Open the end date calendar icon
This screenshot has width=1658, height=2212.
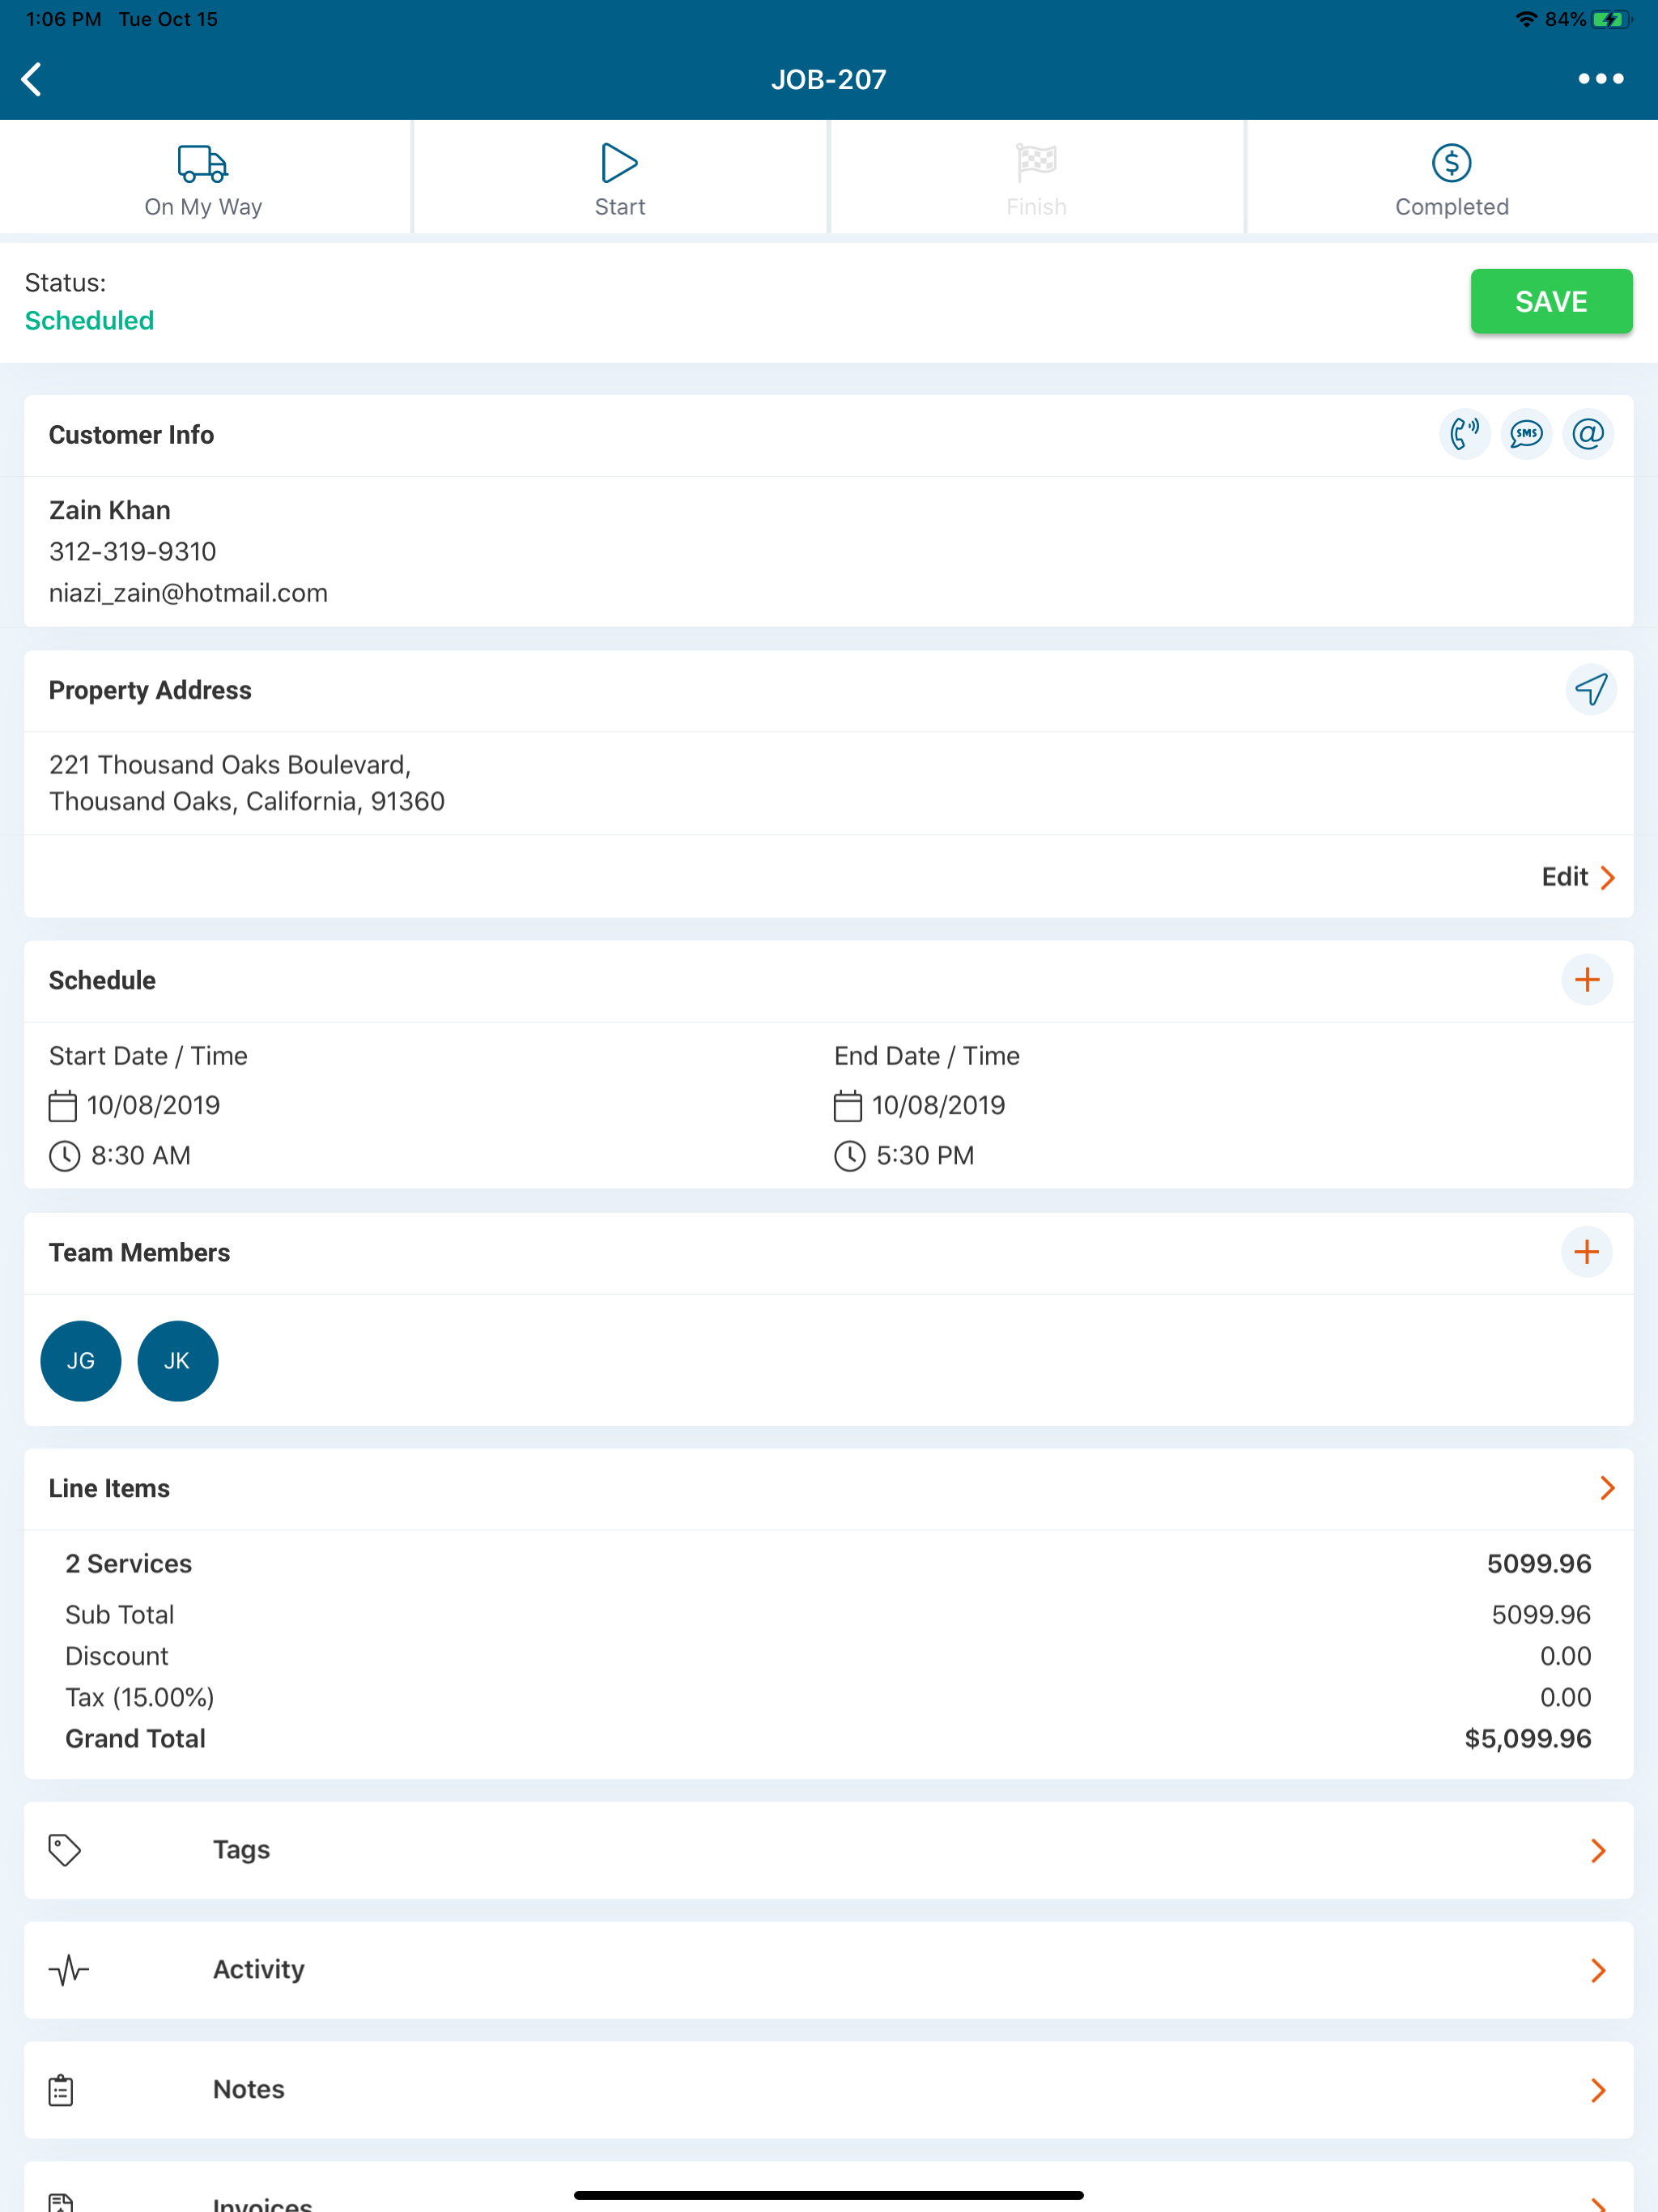847,1106
